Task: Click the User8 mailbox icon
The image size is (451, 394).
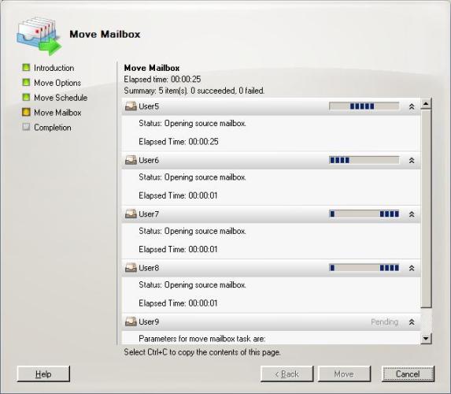Action: click(131, 268)
